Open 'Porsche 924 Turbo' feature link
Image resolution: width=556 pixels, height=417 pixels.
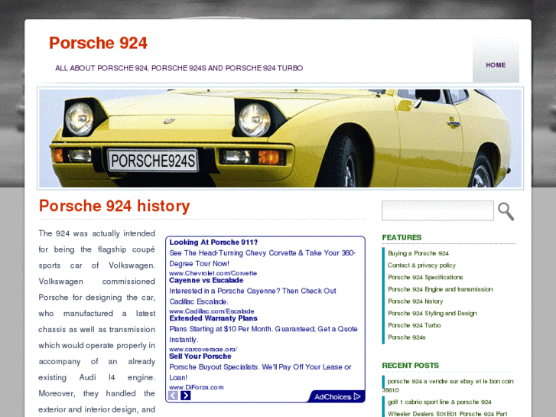tap(415, 325)
